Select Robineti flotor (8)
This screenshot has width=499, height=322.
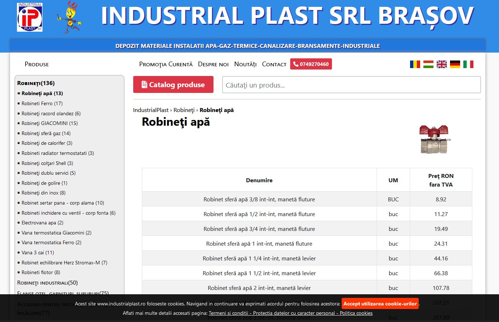pyautogui.click(x=41, y=272)
